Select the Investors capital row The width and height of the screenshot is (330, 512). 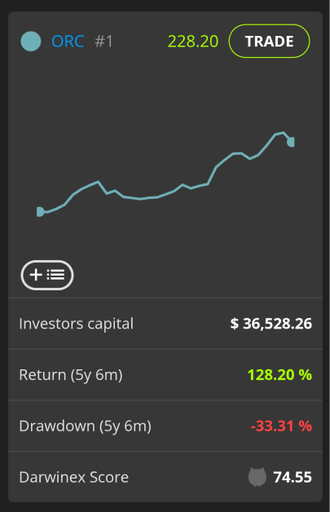(x=165, y=324)
